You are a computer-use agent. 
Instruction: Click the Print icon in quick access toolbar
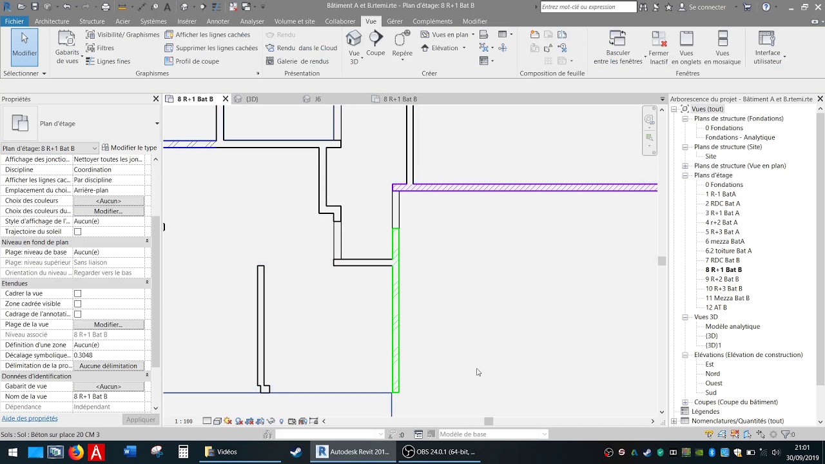(106, 7)
